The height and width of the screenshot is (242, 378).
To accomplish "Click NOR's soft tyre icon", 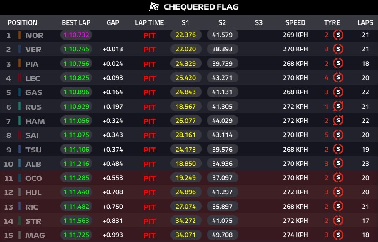I will (x=338, y=35).
